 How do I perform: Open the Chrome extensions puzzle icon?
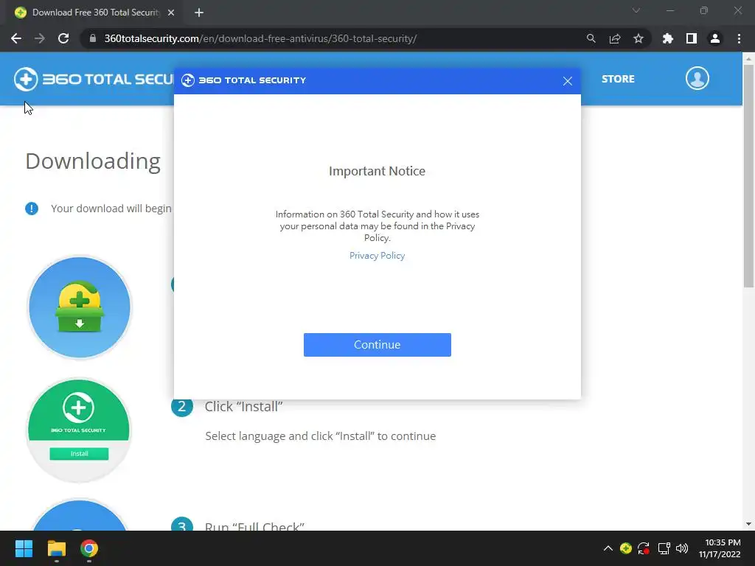(667, 38)
